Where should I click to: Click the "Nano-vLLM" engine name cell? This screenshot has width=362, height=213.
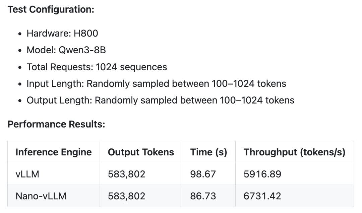tap(41, 196)
